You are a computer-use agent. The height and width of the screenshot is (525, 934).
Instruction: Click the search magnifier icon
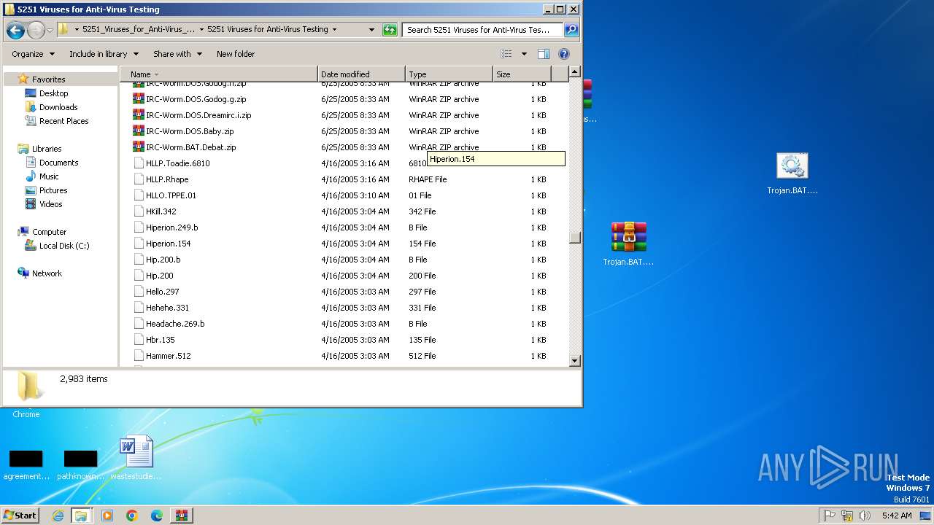571,30
